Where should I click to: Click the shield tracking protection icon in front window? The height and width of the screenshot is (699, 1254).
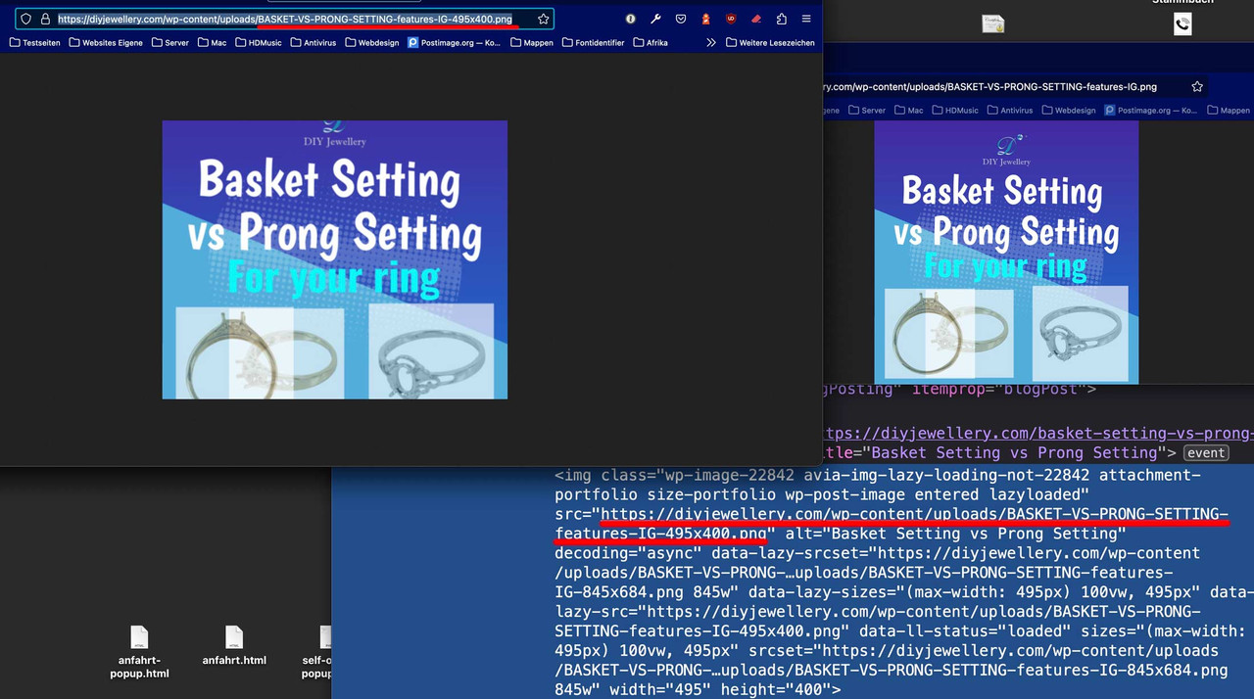(25, 19)
